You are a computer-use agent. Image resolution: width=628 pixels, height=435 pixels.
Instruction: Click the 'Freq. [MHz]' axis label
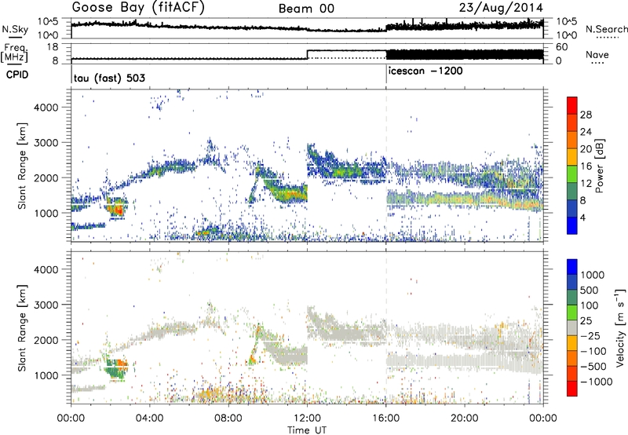14,53
